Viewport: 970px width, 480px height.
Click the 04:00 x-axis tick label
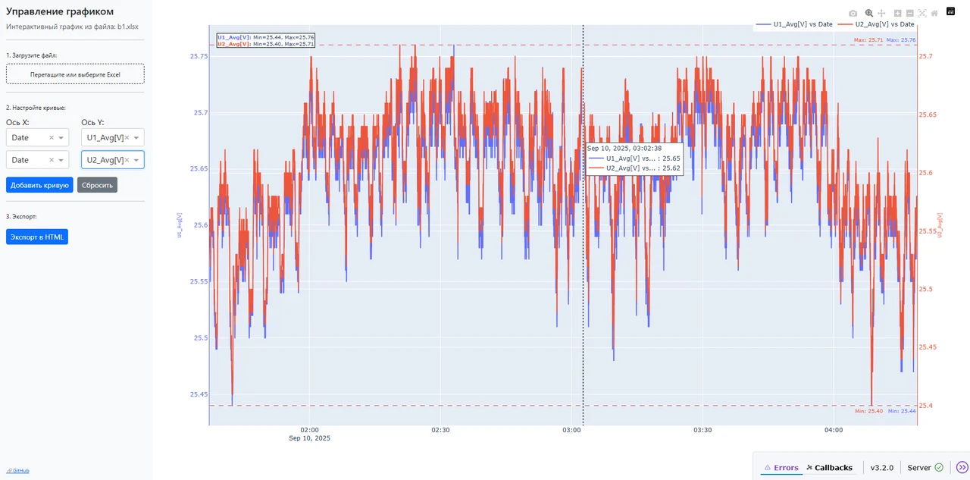click(x=834, y=430)
